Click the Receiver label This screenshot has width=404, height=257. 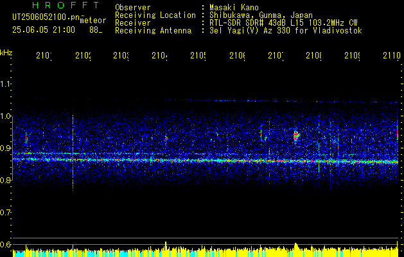point(133,23)
